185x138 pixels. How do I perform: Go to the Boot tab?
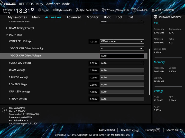[x=107, y=17]
